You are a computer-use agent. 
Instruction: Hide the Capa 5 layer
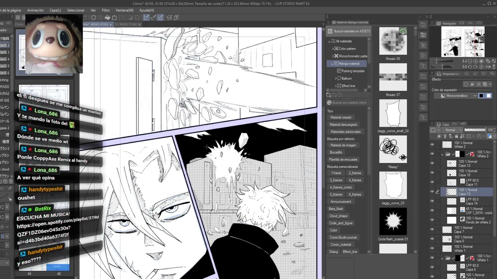(x=432, y=239)
